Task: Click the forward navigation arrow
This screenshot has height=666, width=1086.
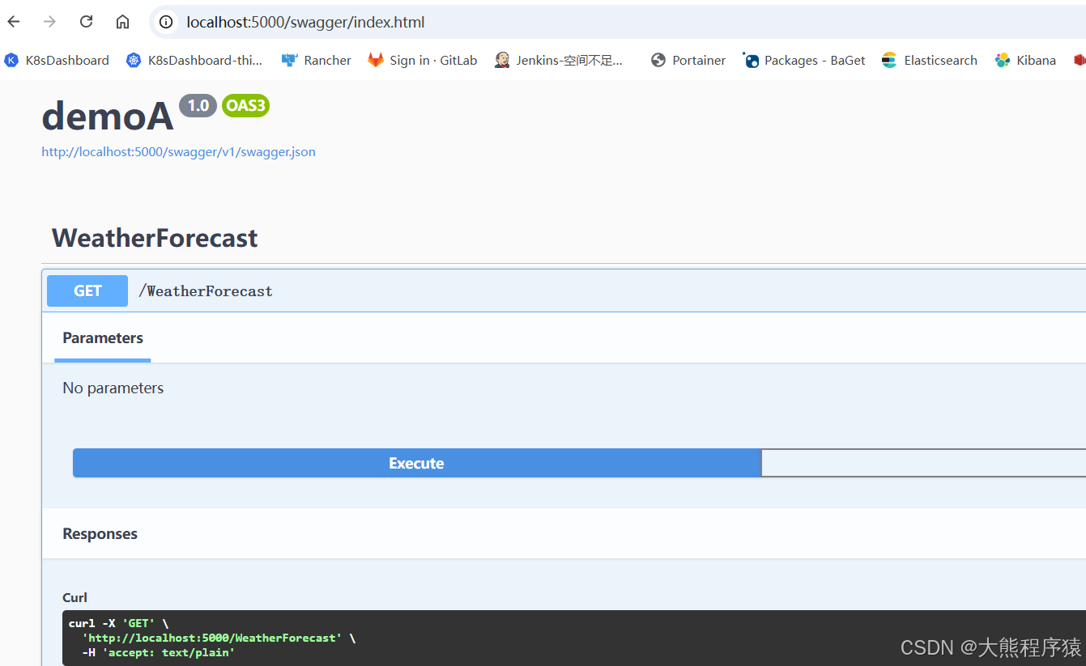Action: click(x=49, y=22)
